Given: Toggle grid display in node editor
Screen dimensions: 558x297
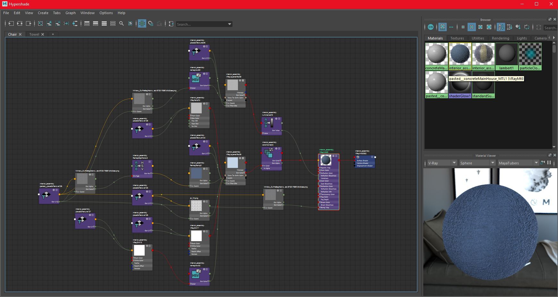Looking at the screenshot, I should pos(142,23).
